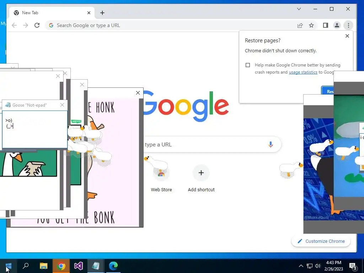The height and width of the screenshot is (273, 364).
Task: Click the Goose Not-epad title icon
Action: click(x=8, y=105)
